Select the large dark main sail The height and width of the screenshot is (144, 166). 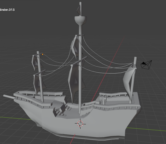[75, 82]
